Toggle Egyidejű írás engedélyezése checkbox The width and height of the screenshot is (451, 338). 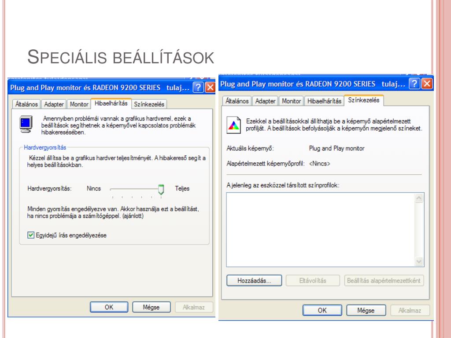click(x=31, y=235)
